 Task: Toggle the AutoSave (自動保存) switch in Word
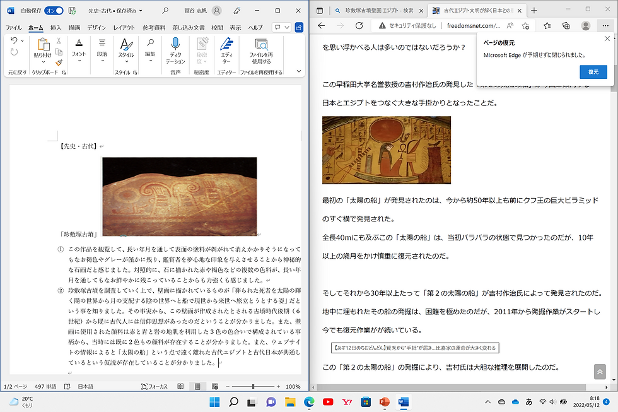pos(54,11)
